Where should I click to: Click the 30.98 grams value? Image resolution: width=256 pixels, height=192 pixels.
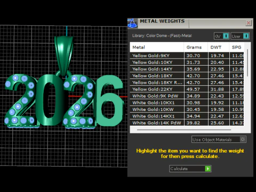[x=193, y=103]
